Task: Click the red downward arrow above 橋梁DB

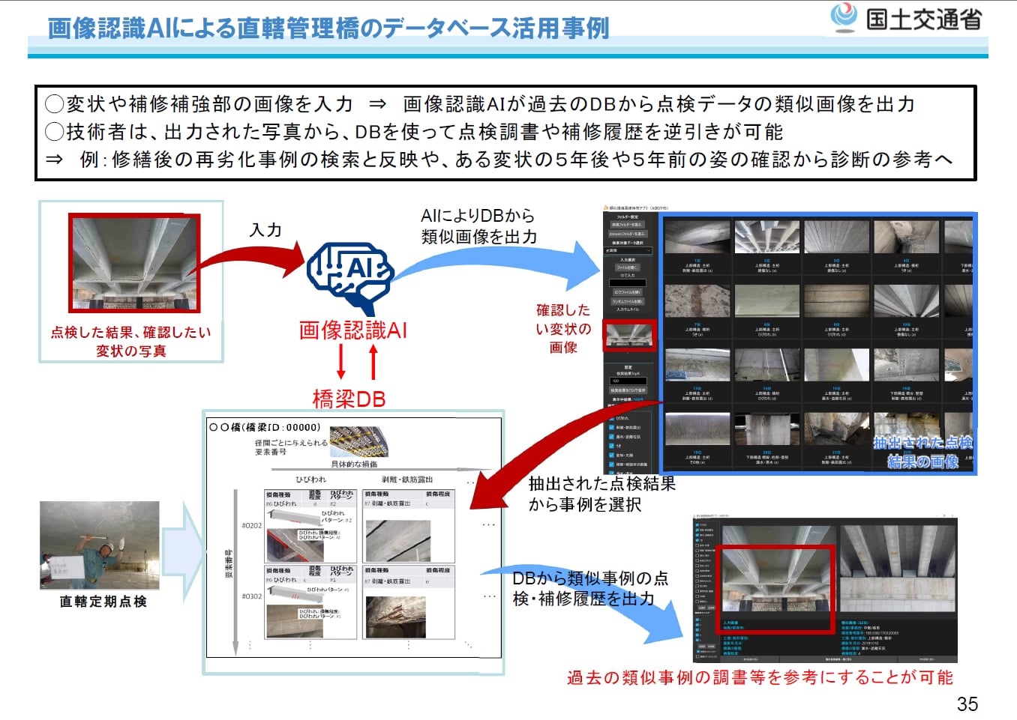Action: point(341,361)
